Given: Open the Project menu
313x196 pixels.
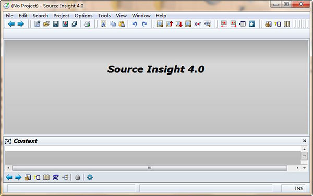Looking at the screenshot, I should (61, 16).
